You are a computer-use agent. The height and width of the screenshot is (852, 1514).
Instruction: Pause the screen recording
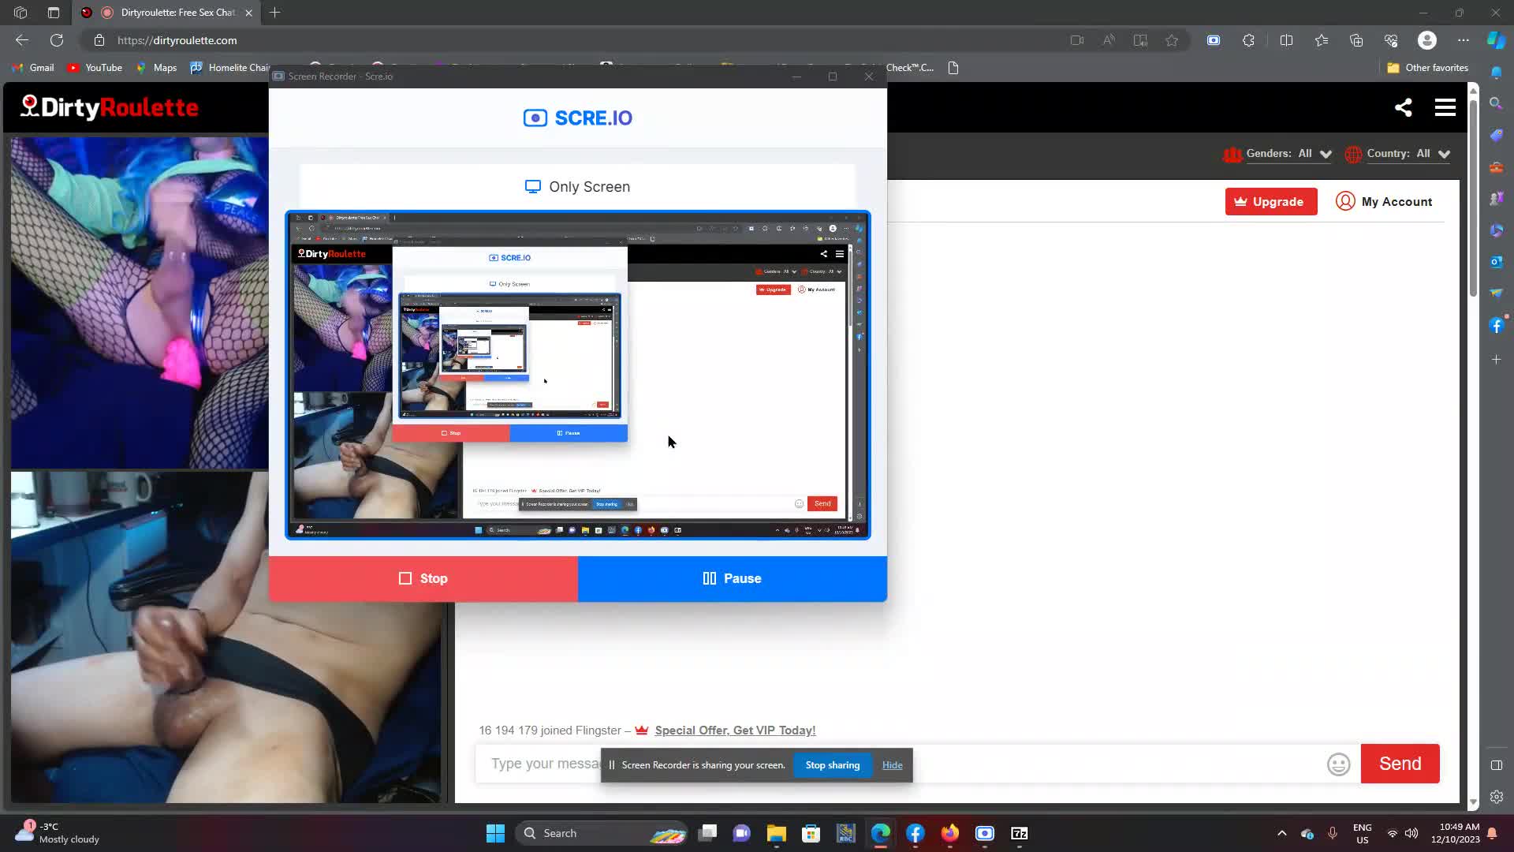click(732, 578)
